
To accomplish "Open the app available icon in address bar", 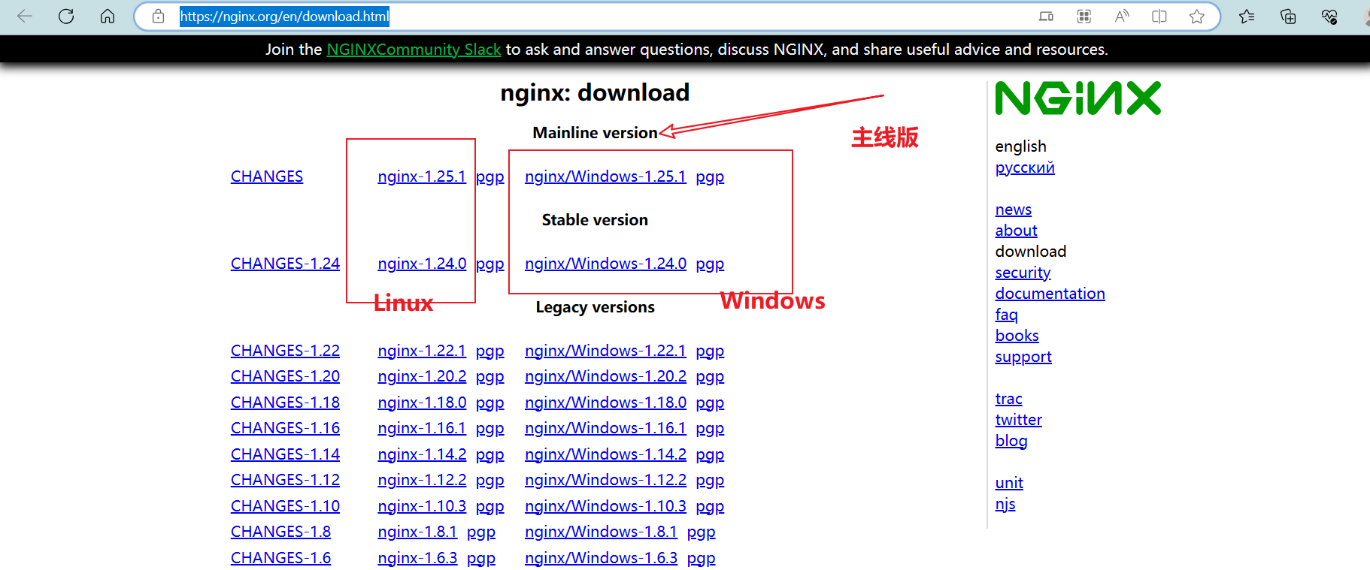I will click(x=1046, y=16).
